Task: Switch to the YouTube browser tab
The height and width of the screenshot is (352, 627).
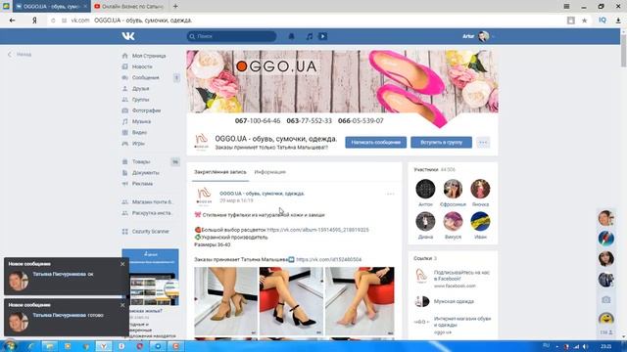Action: point(129,7)
